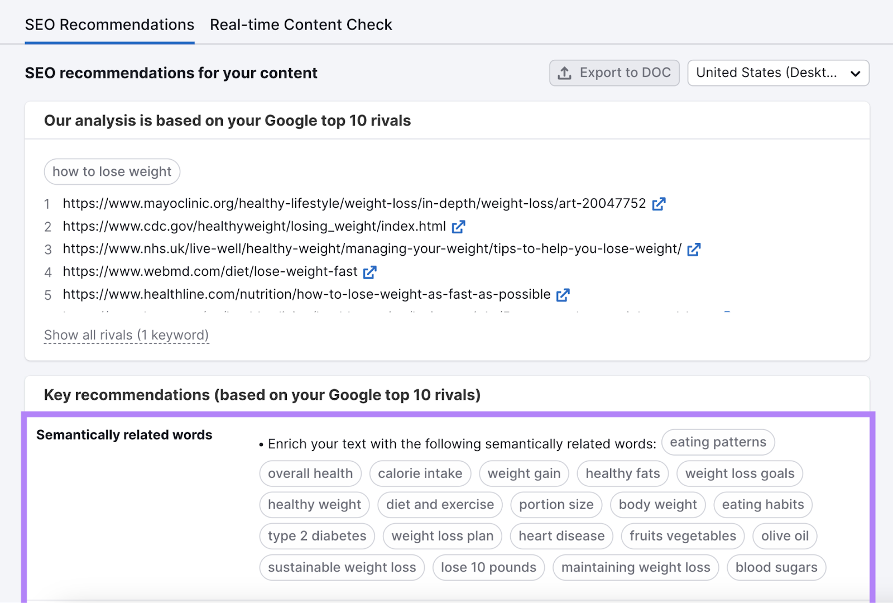
Task: Click 'body weight' word tag
Action: [x=658, y=505]
